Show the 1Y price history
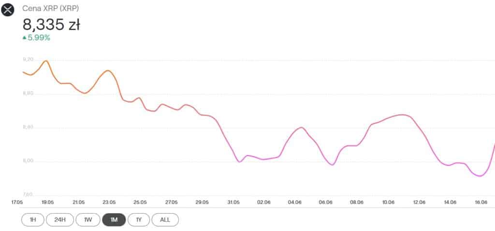The image size is (495, 231). tap(139, 220)
